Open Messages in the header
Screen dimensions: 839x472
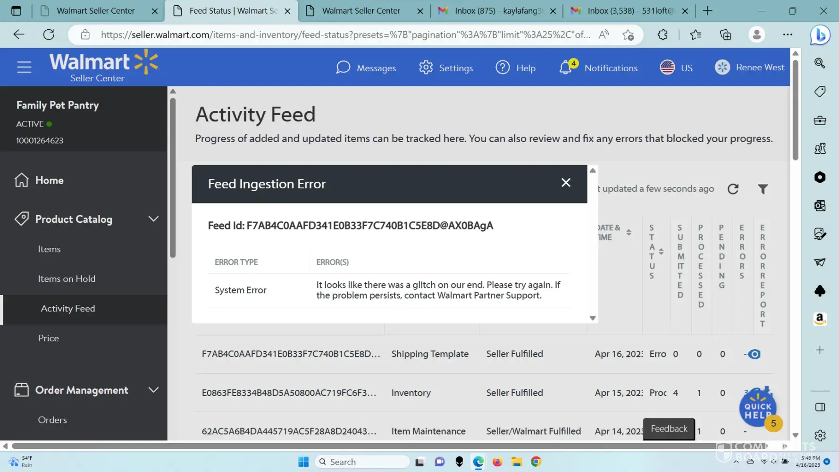366,68
